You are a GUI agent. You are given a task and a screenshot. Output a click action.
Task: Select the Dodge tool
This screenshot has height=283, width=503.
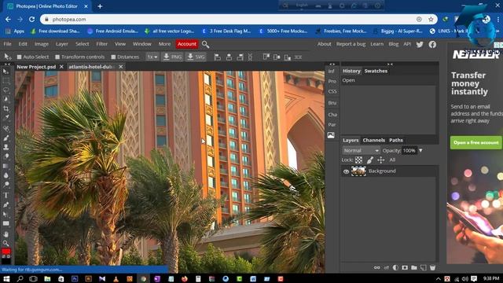click(x=6, y=185)
